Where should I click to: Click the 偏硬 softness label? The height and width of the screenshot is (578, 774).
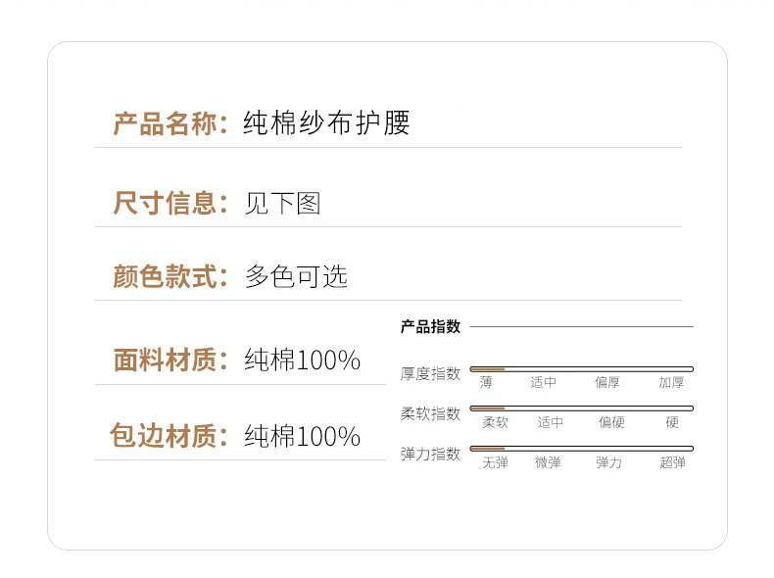pos(611,422)
